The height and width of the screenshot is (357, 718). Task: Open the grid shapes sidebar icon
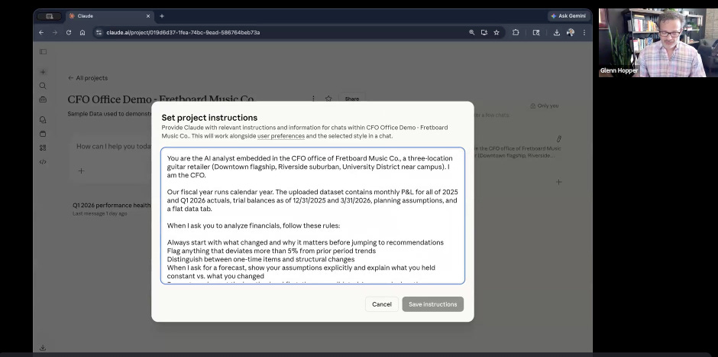43,148
